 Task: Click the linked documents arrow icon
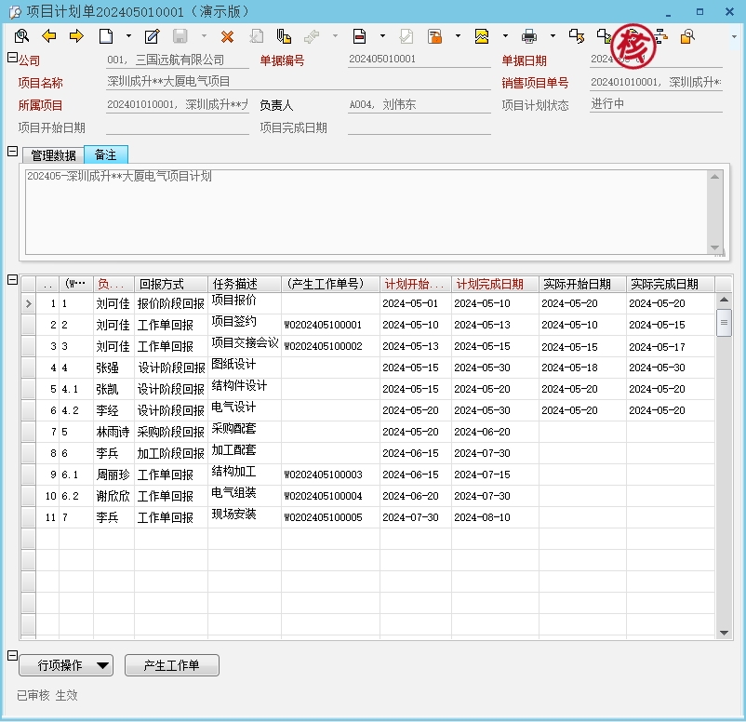point(576,36)
